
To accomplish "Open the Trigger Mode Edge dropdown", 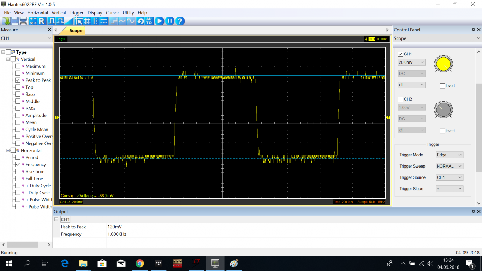I will [449, 155].
